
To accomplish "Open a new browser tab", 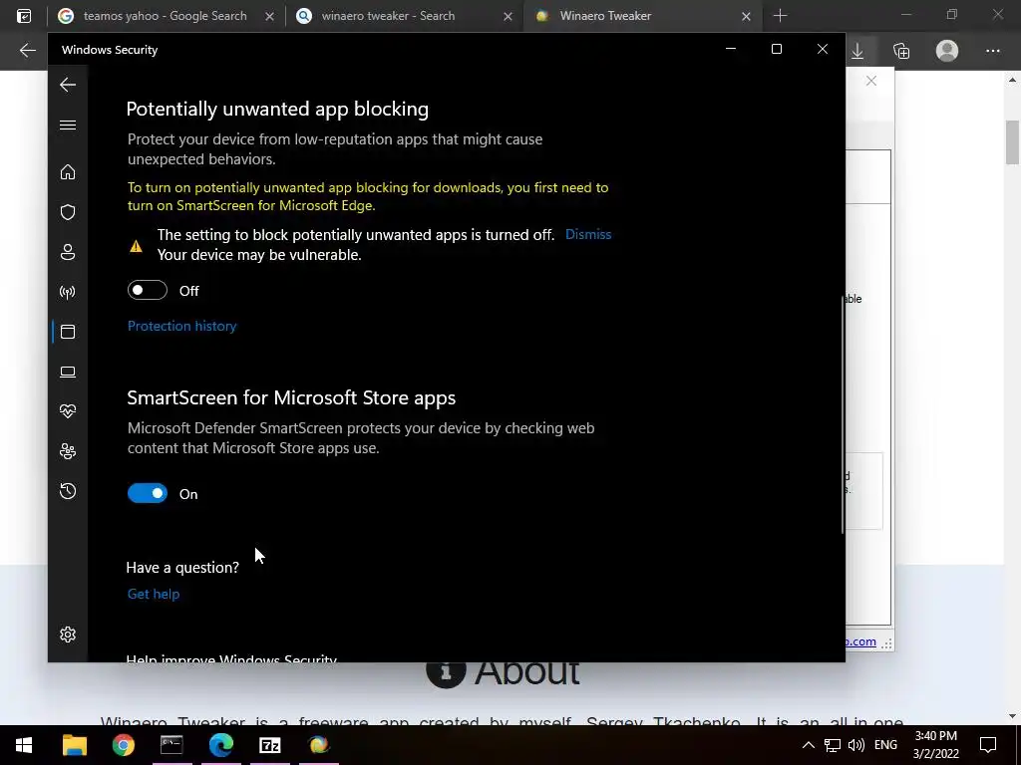I will [780, 16].
